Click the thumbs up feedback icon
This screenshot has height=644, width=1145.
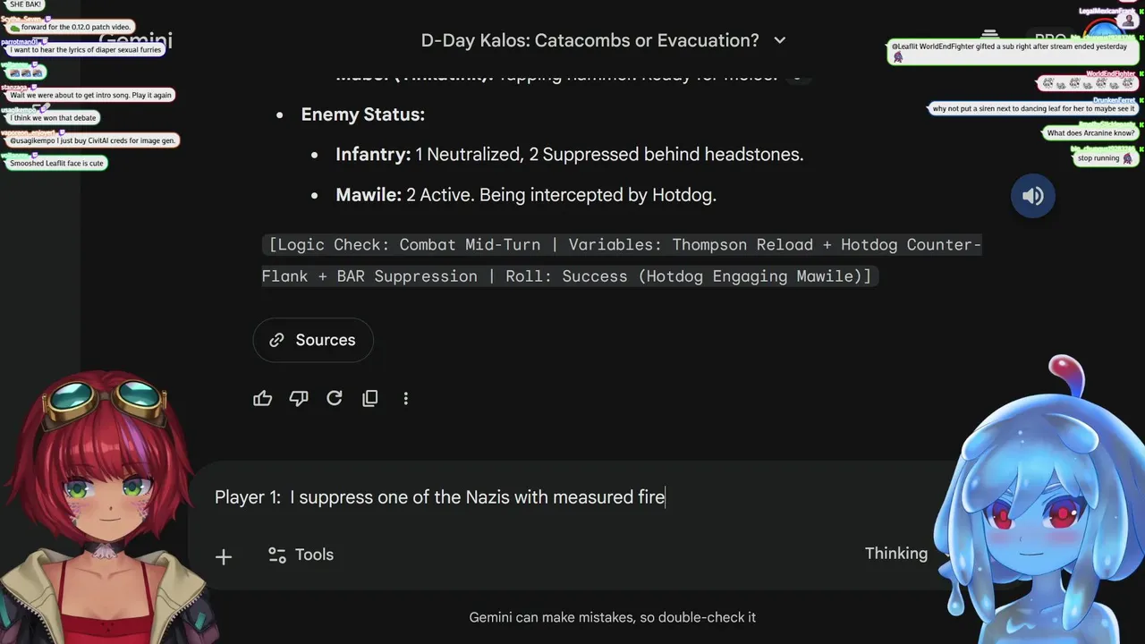pyautogui.click(x=262, y=399)
